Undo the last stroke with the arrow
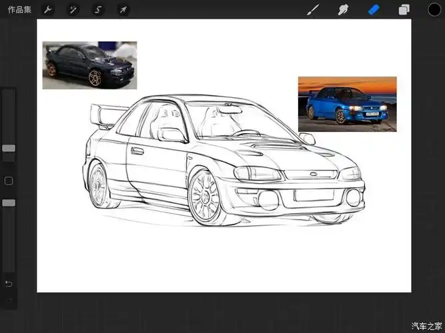Viewport: 445px width, 333px height. pyautogui.click(x=9, y=284)
